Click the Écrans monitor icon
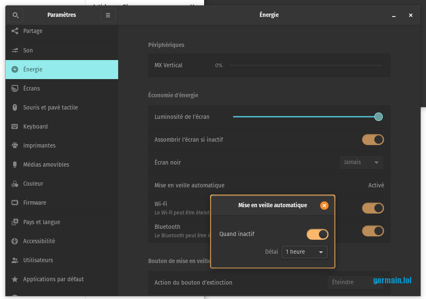Viewport: 426px width, 299px height. pyautogui.click(x=15, y=88)
